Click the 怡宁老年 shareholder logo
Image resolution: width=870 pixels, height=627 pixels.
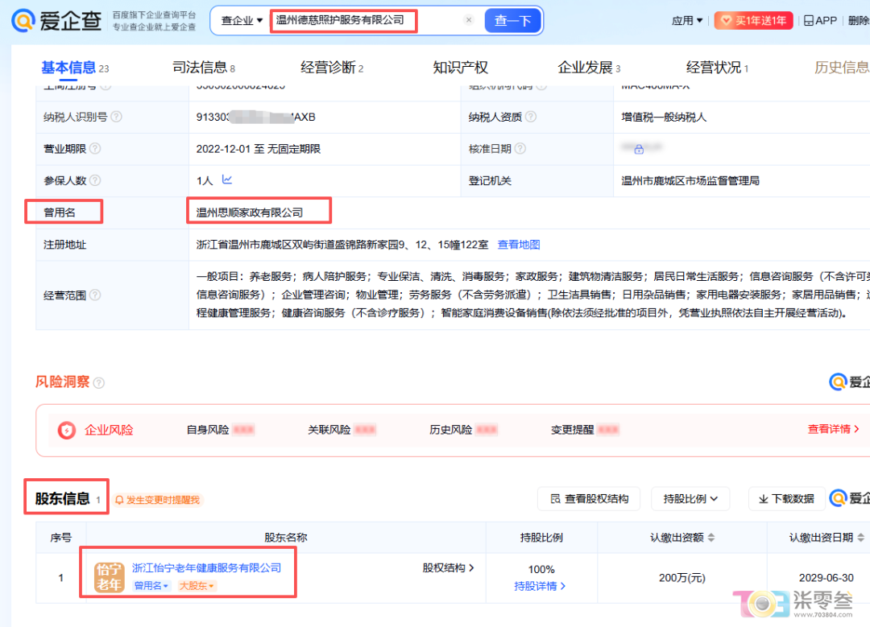coord(109,577)
